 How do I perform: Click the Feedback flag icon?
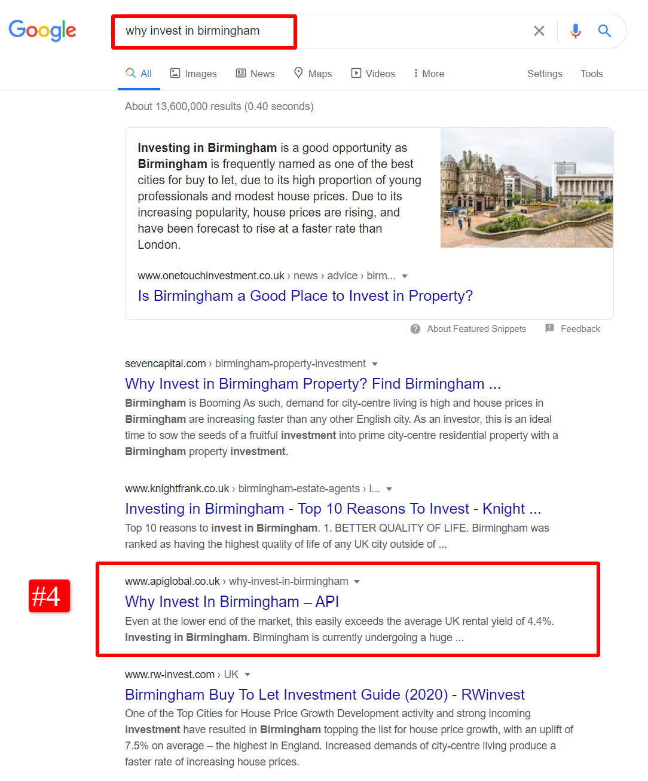549,328
